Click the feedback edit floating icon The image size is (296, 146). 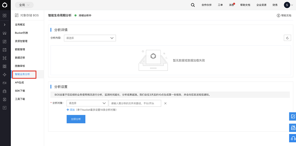293,117
